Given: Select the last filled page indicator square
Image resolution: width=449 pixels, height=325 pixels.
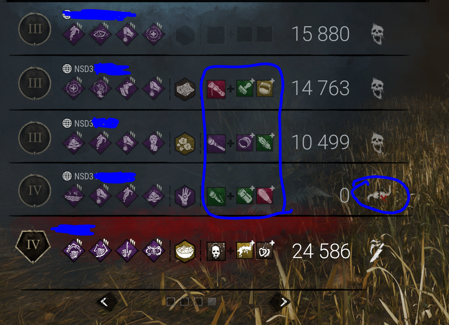Looking at the screenshot, I should click(x=212, y=301).
